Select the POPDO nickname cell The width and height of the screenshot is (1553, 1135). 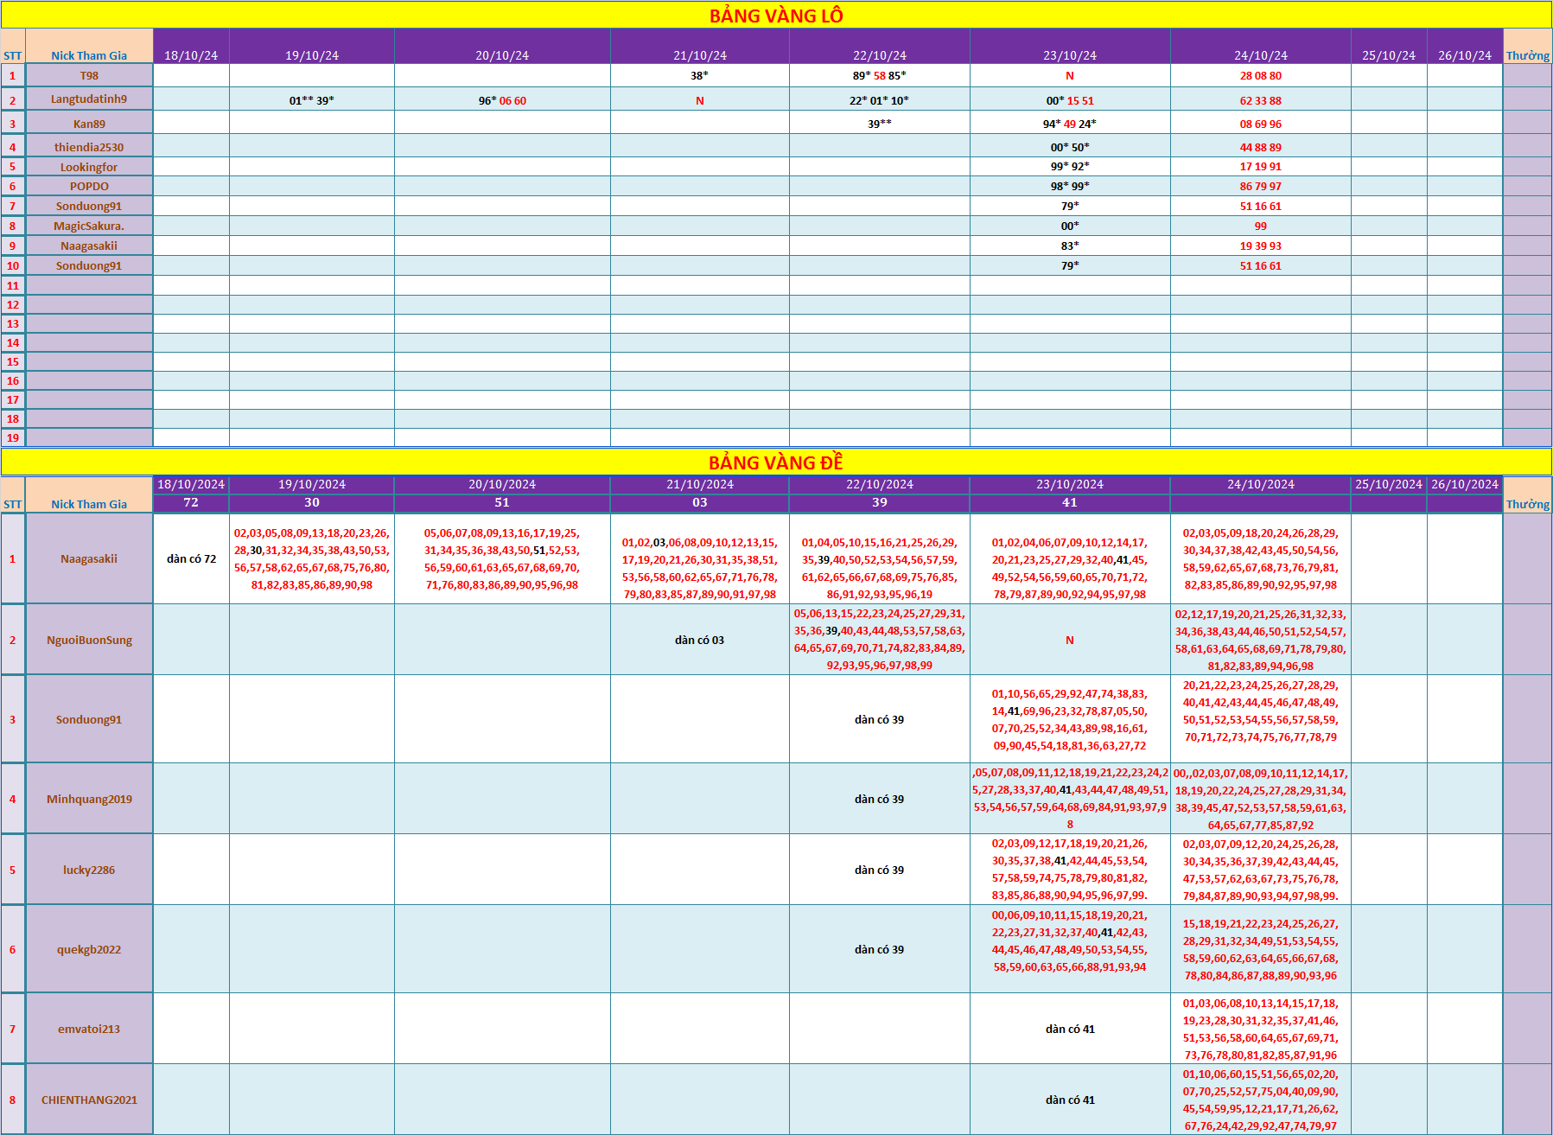pos(89,186)
